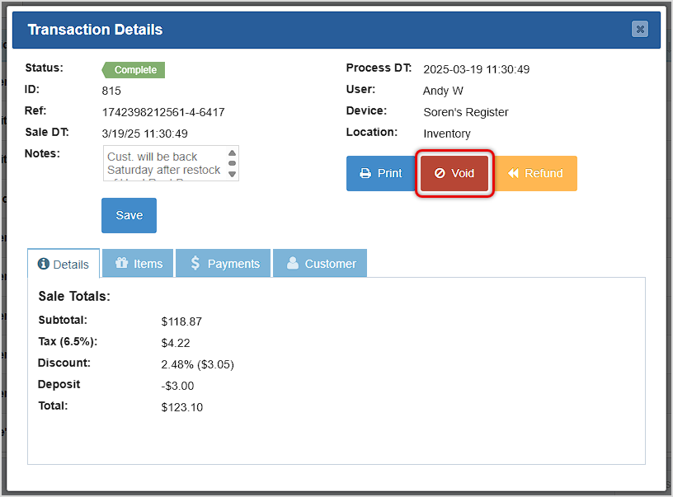Click the Save button
Screen dimensions: 673x497
tap(129, 215)
